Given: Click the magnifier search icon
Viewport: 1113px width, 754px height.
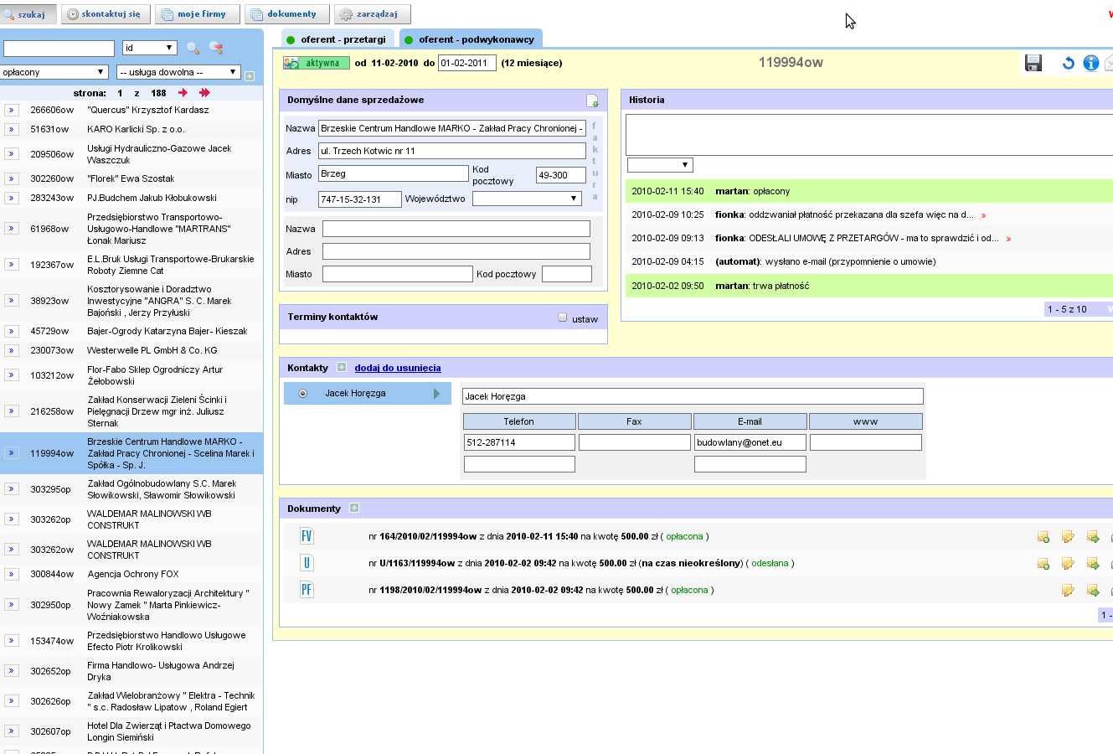Looking at the screenshot, I should (193, 49).
